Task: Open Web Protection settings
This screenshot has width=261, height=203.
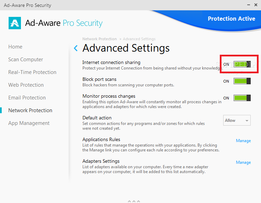Action: point(26,85)
